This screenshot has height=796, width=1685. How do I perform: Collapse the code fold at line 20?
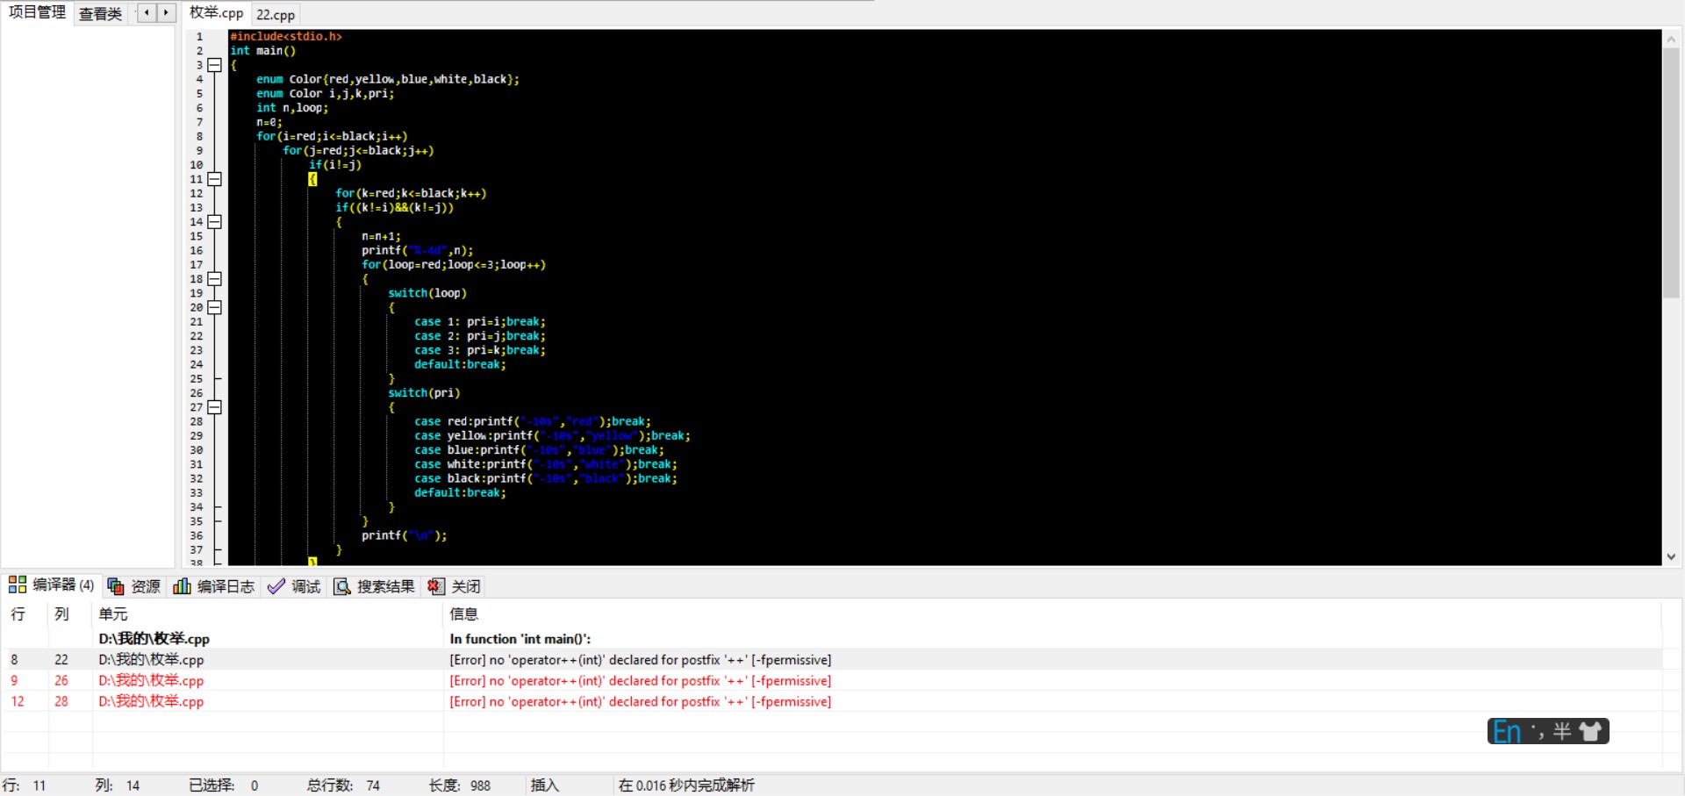point(214,307)
